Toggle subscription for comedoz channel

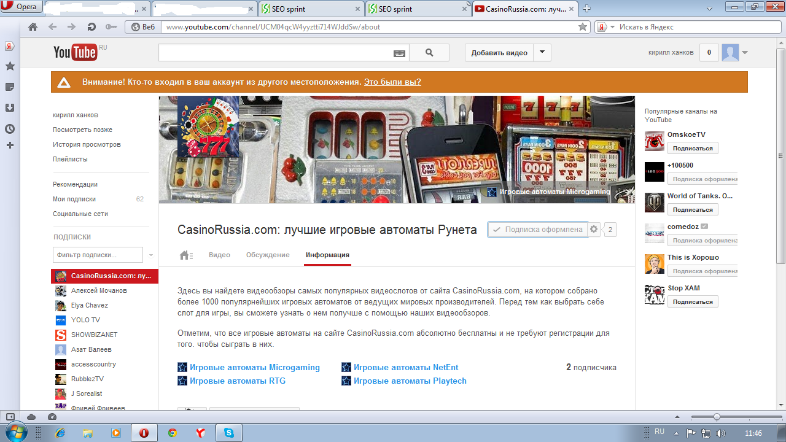(x=702, y=241)
